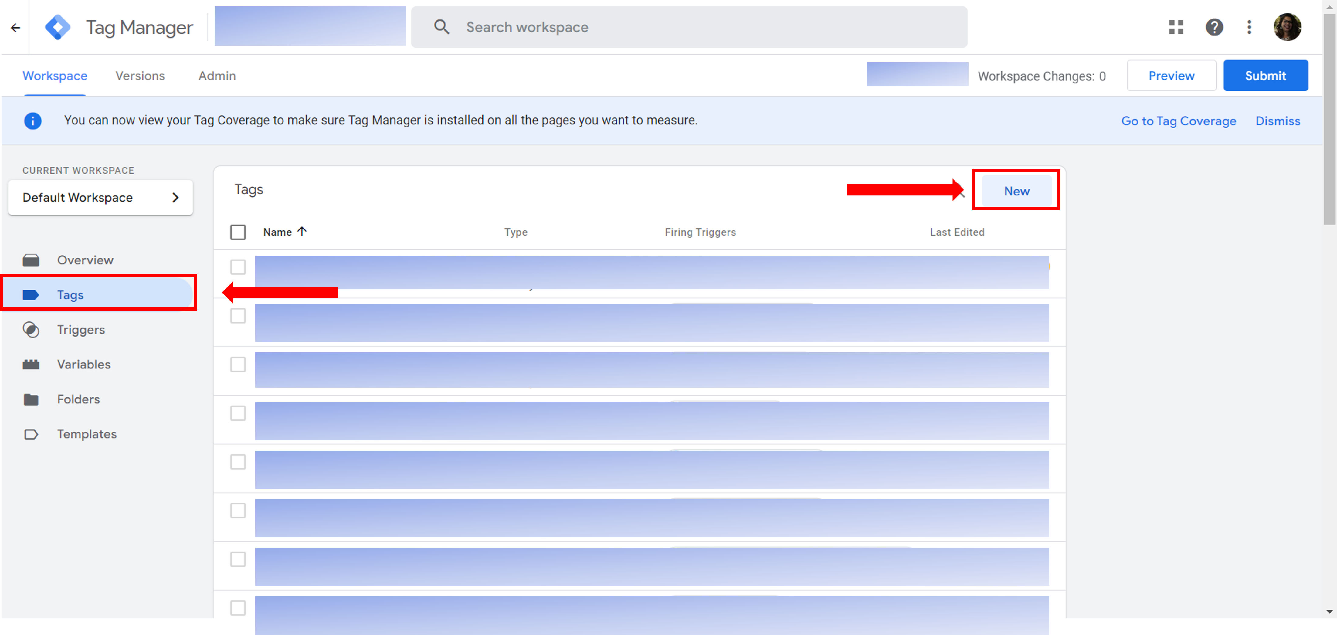Check the fifth tag row checkbox
This screenshot has width=1337, height=635.
(x=238, y=462)
